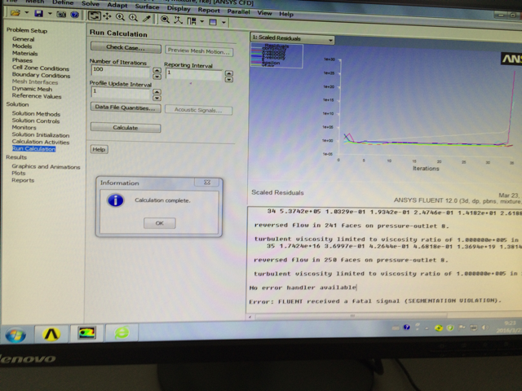Viewport: 522px width, 391px height.
Task: Open the Surface menu
Action: click(147, 7)
